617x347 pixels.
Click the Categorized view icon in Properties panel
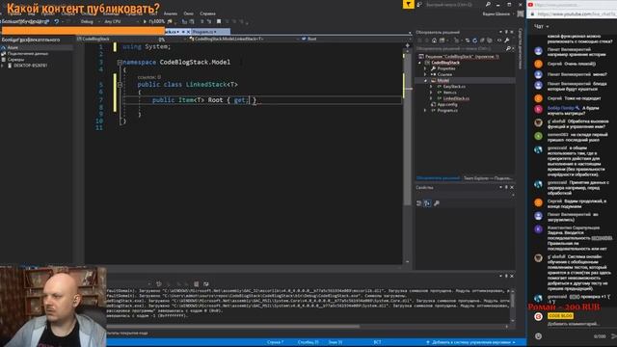click(x=418, y=203)
